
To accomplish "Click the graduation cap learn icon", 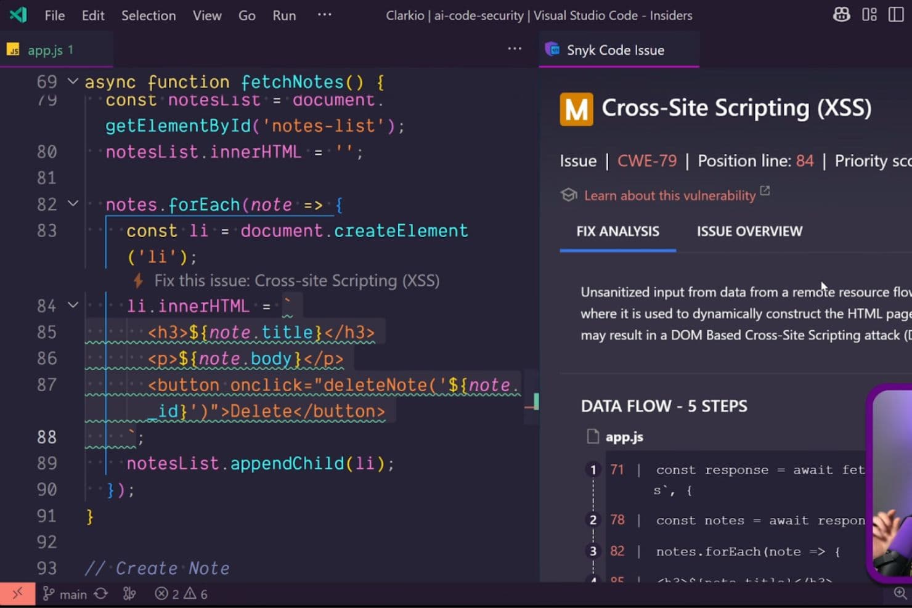I will pos(569,195).
